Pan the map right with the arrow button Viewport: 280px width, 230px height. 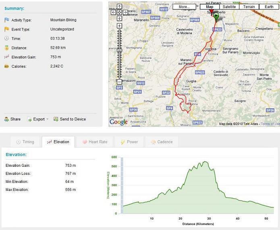click(125, 12)
